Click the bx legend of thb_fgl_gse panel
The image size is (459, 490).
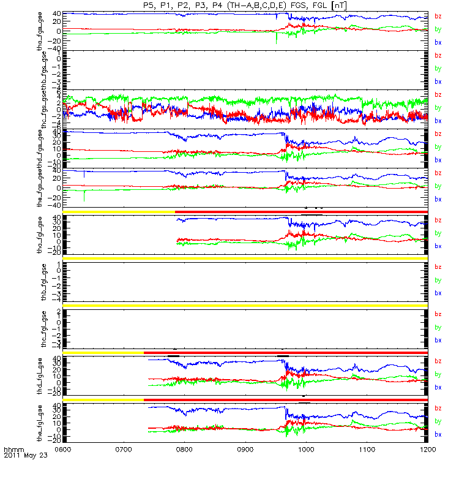click(x=438, y=293)
